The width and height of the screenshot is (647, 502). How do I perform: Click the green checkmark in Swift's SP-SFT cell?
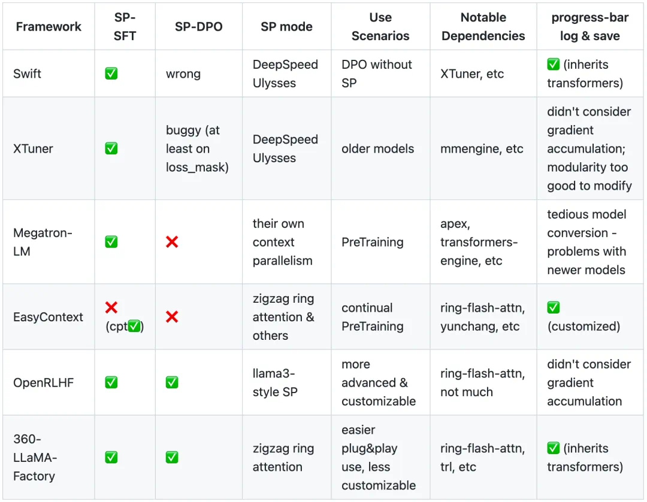pyautogui.click(x=111, y=74)
